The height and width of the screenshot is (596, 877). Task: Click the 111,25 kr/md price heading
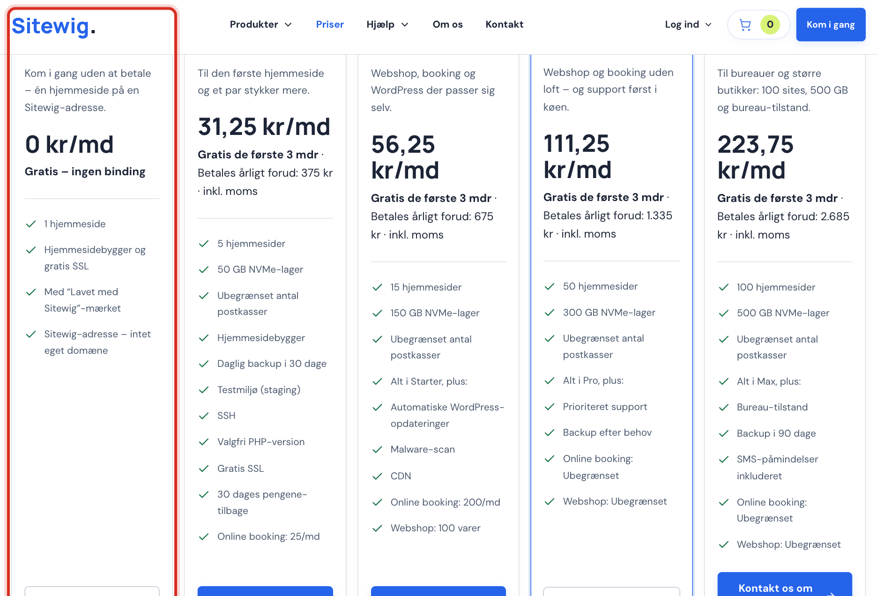(x=578, y=156)
